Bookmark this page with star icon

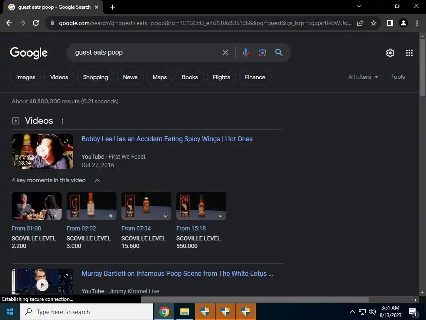tap(374, 23)
